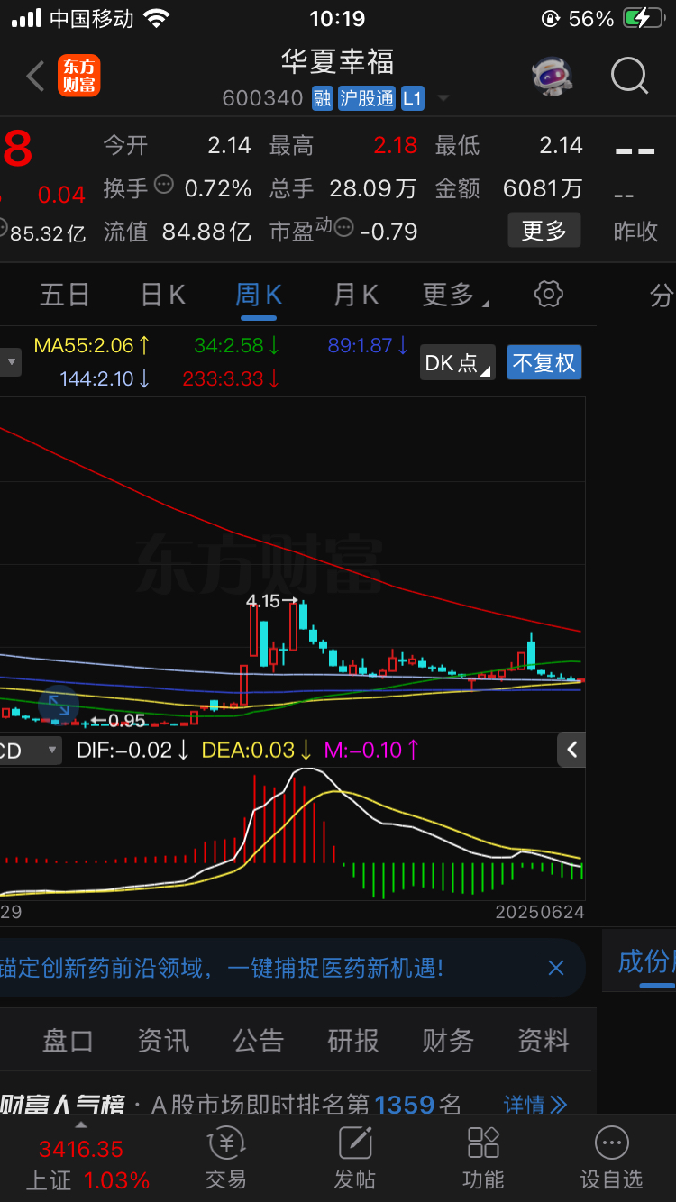Tap the MA55:2.06 indicator value
Viewport: 676px width, 1202px height.
click(x=92, y=344)
